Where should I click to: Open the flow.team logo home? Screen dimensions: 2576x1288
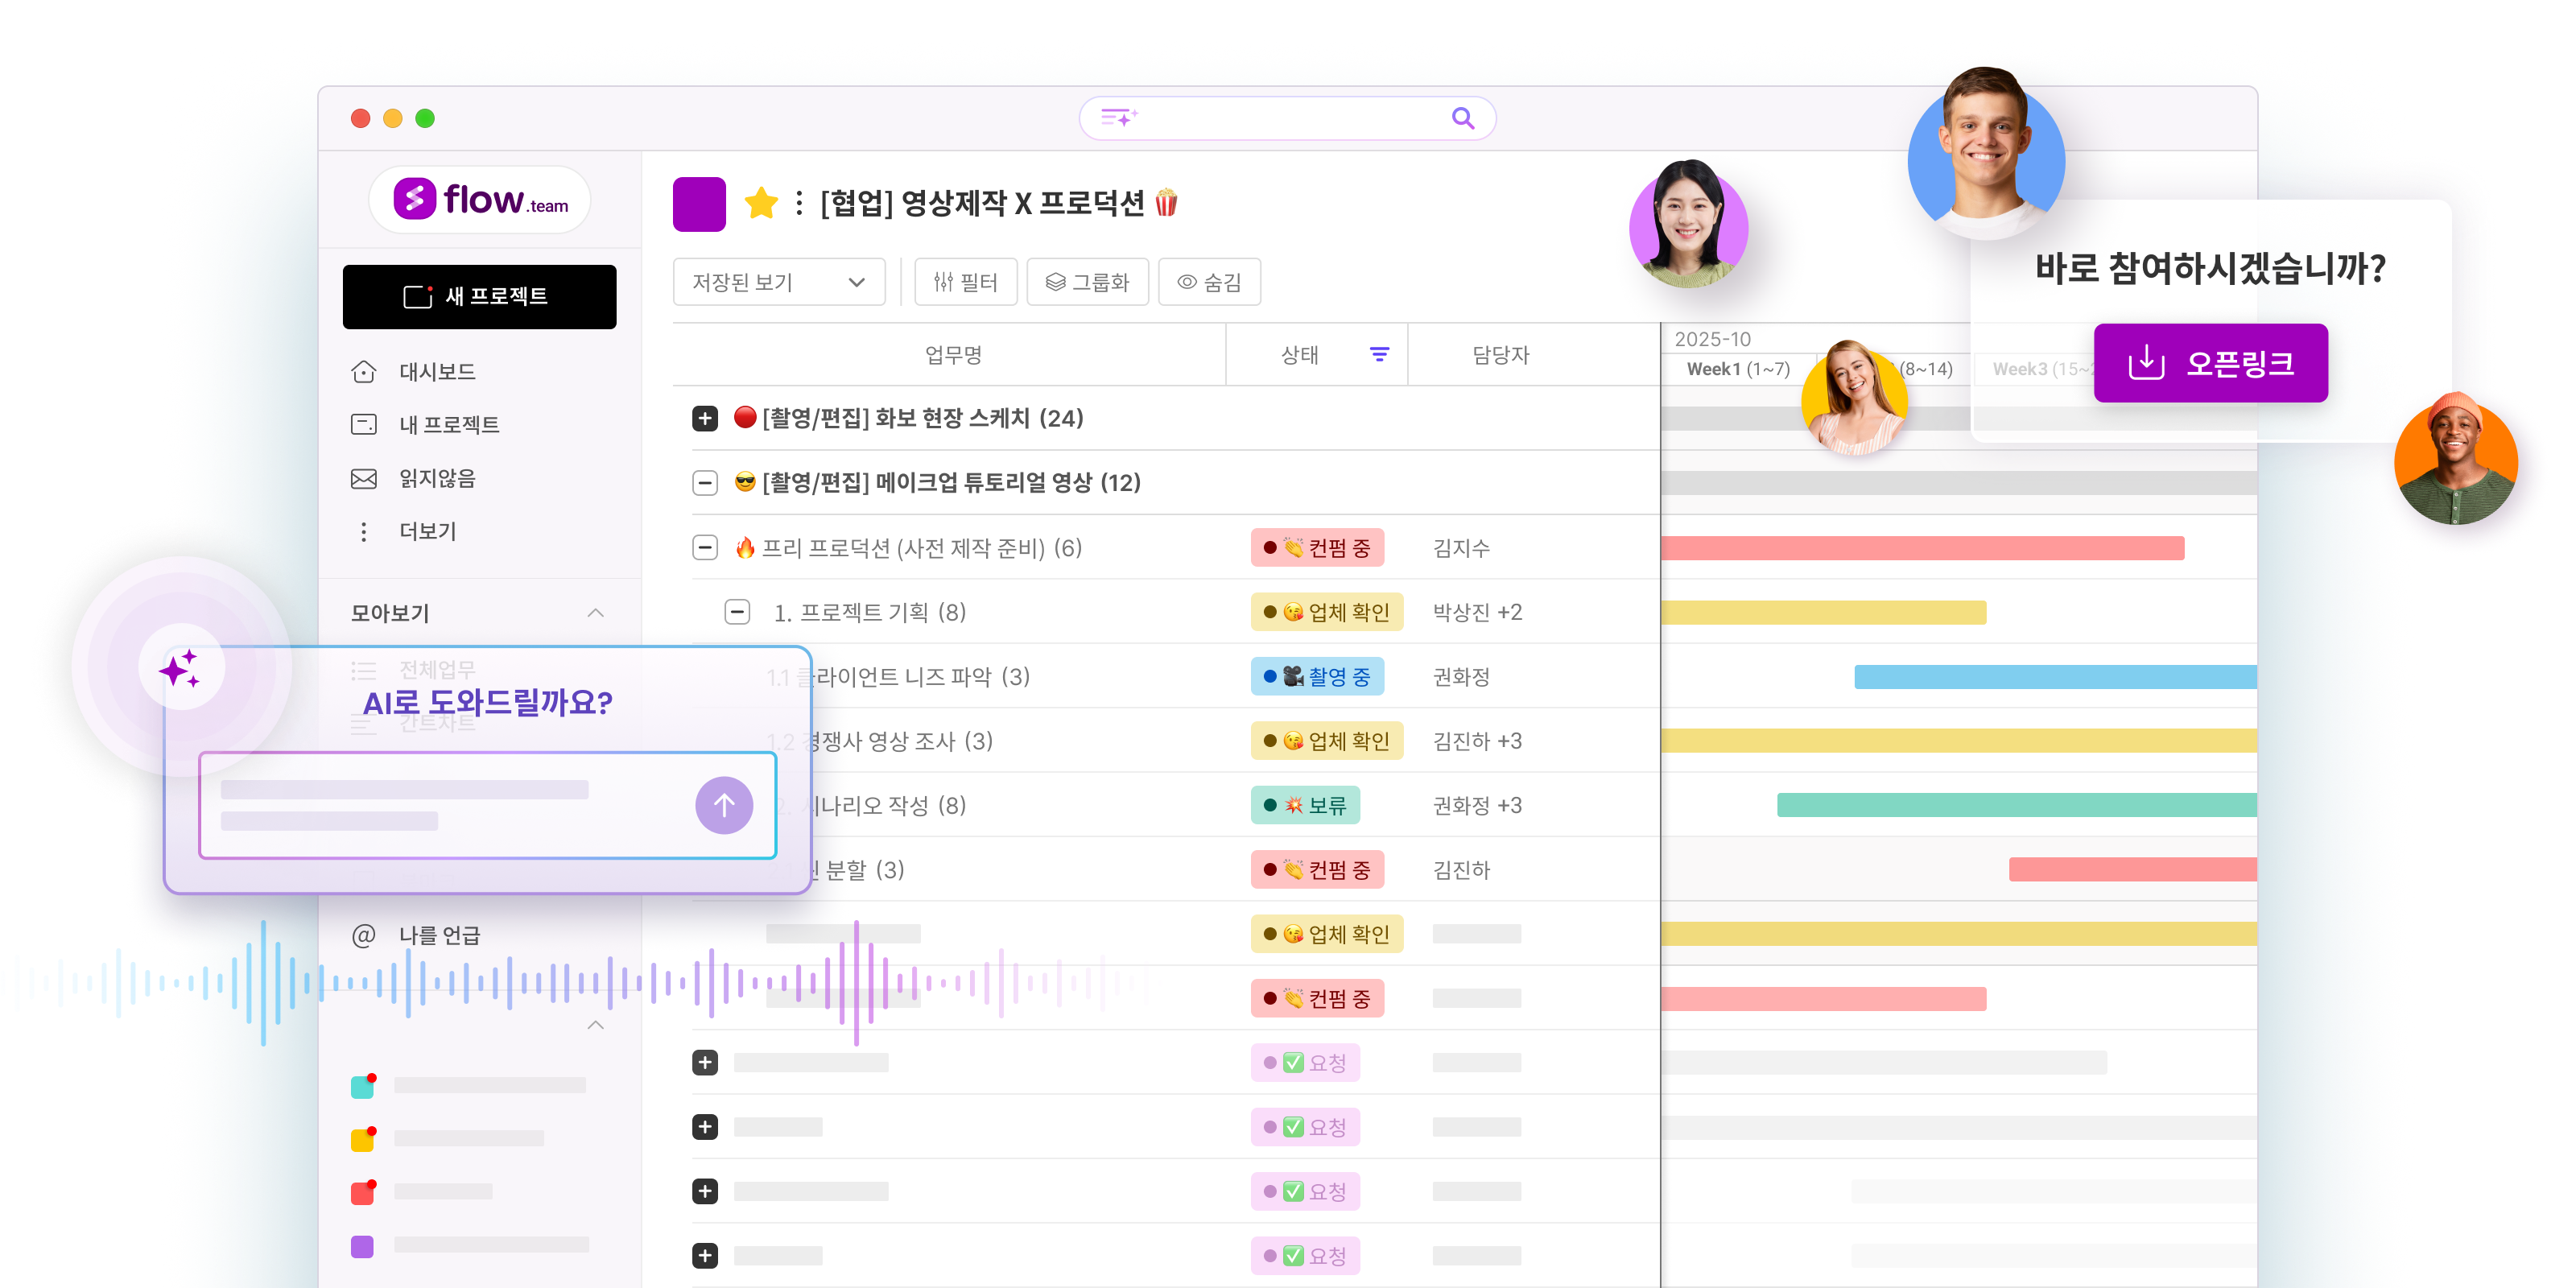coord(481,200)
